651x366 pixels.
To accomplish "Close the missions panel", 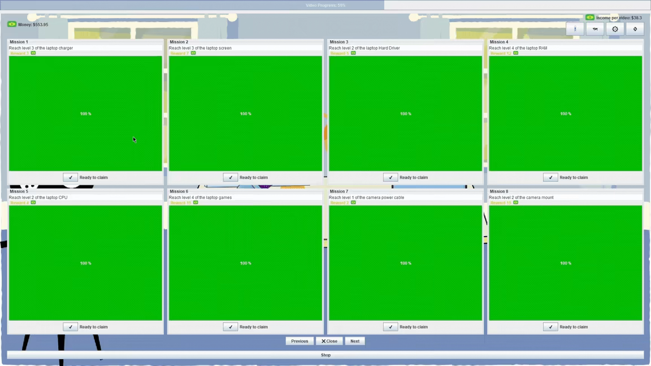I will click(x=329, y=341).
